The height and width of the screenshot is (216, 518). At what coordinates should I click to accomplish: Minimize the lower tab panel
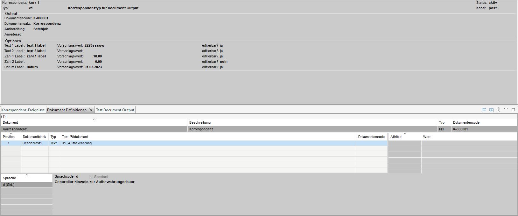pyautogui.click(x=506, y=109)
